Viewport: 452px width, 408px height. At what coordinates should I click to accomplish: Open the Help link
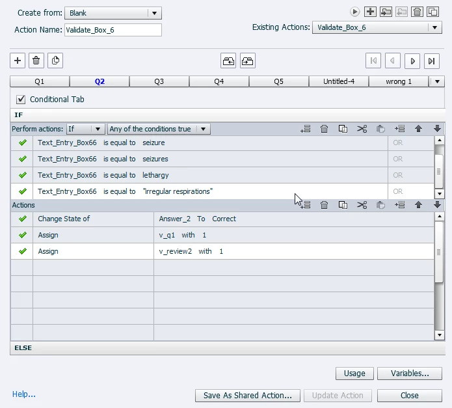(x=24, y=394)
